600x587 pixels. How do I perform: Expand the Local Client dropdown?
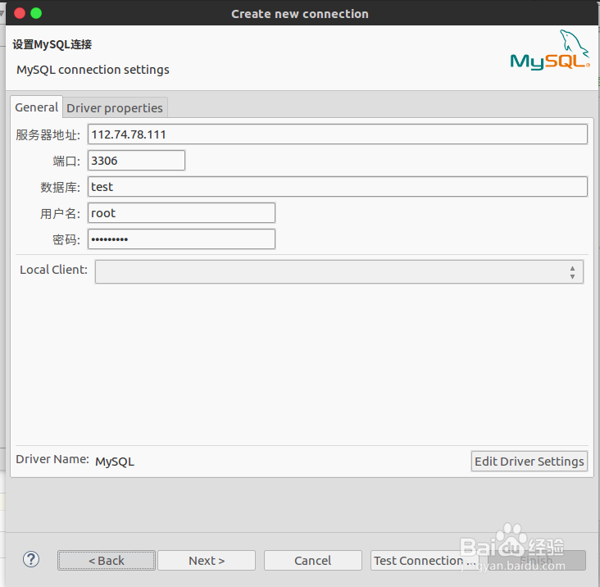(339, 272)
